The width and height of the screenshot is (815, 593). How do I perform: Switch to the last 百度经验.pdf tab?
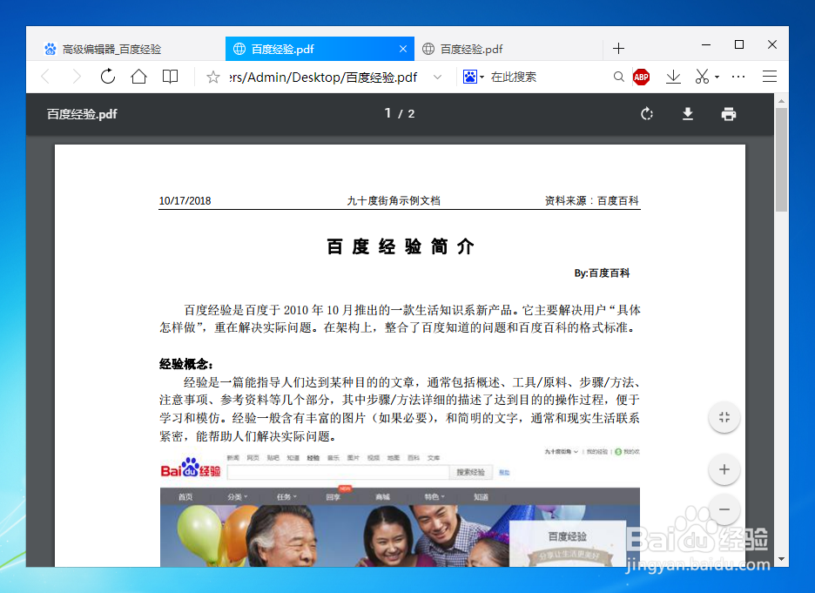[509, 49]
